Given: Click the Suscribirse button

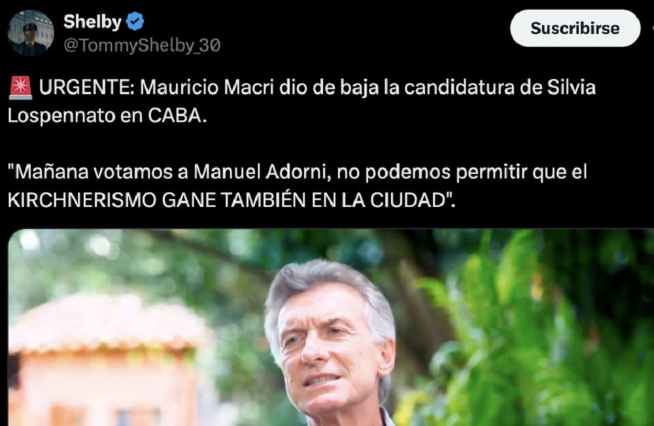Looking at the screenshot, I should click(x=575, y=28).
